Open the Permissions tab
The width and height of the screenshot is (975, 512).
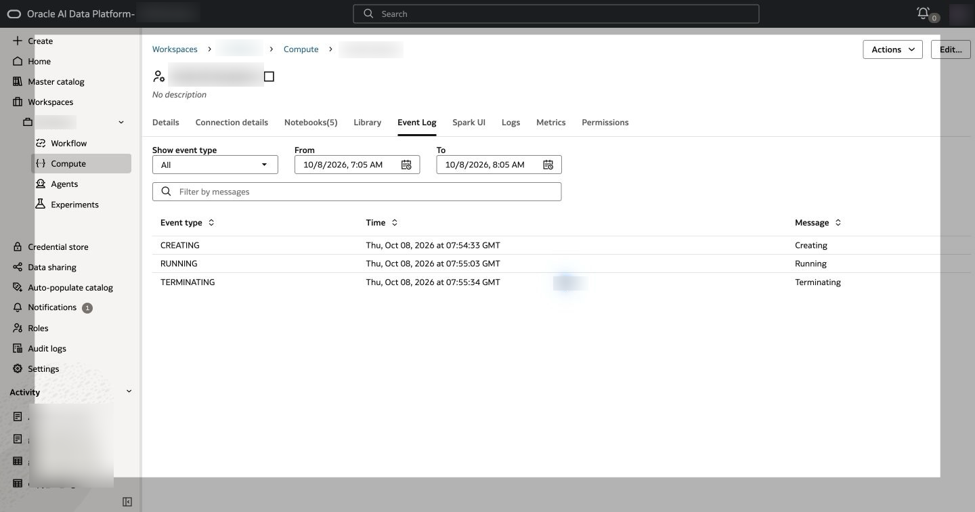pos(605,123)
